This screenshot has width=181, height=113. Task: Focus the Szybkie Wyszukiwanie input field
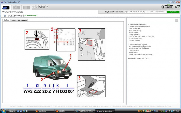point(145,12)
